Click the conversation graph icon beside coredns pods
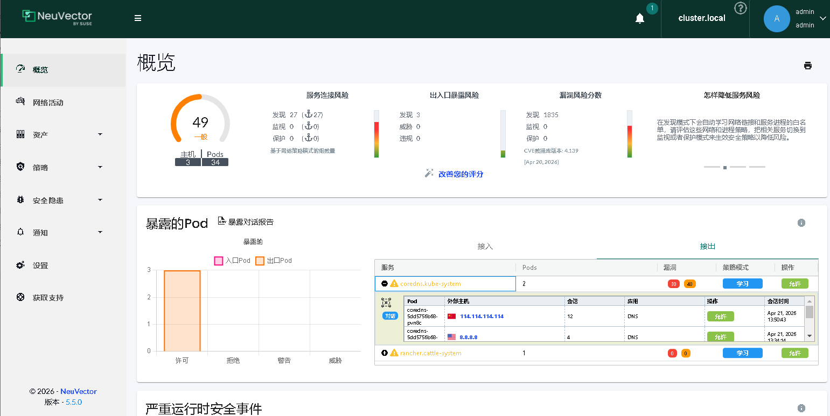830x416 pixels. (x=386, y=303)
